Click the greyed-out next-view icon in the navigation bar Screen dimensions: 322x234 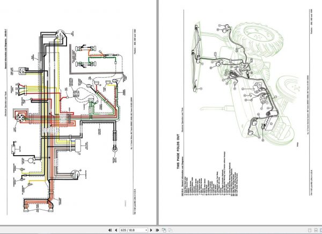click(x=170, y=230)
